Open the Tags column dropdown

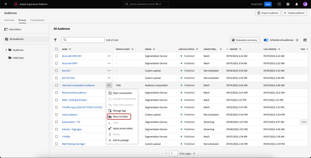click(x=307, y=49)
